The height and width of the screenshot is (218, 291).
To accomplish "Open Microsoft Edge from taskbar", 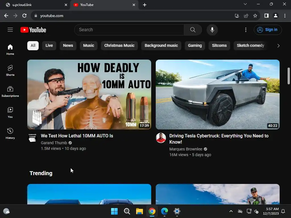I will (165, 211).
